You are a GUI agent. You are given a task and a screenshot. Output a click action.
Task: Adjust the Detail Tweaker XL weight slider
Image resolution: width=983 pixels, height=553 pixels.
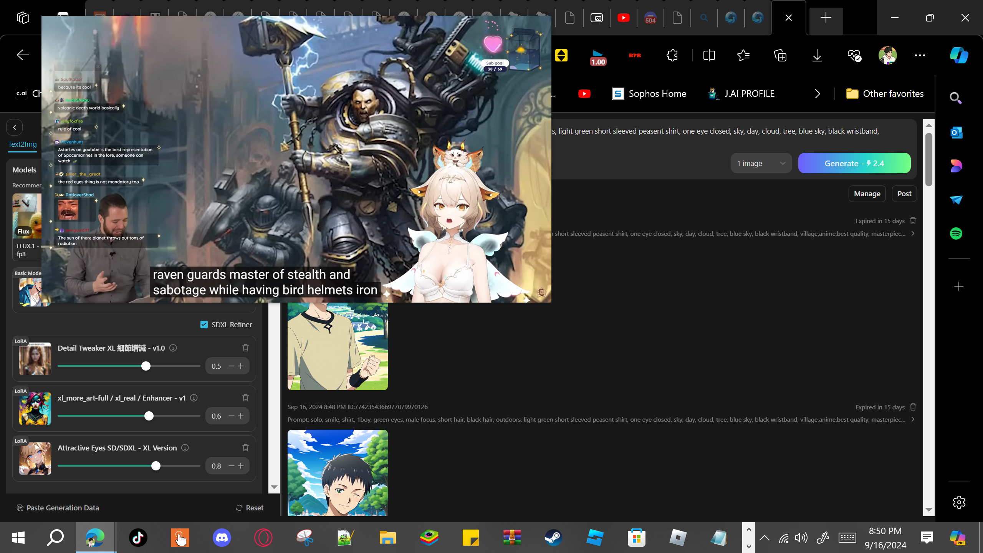(146, 366)
